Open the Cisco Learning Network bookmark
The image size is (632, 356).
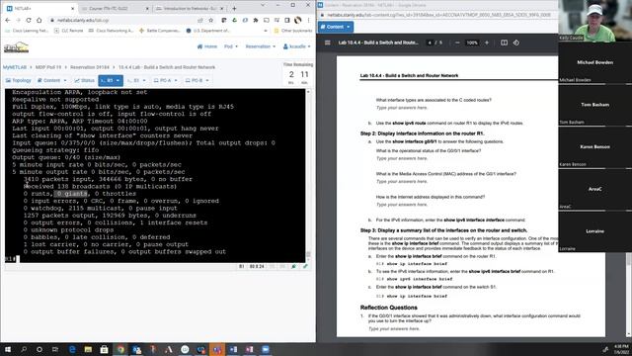point(27,31)
